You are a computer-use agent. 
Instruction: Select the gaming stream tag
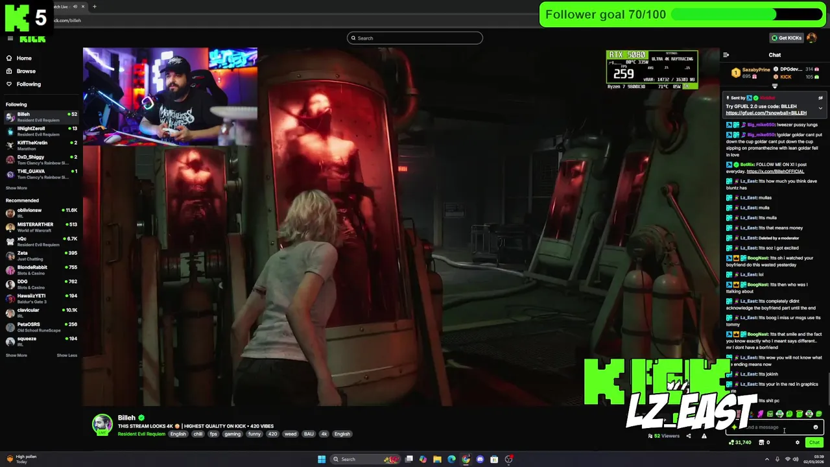click(232, 434)
